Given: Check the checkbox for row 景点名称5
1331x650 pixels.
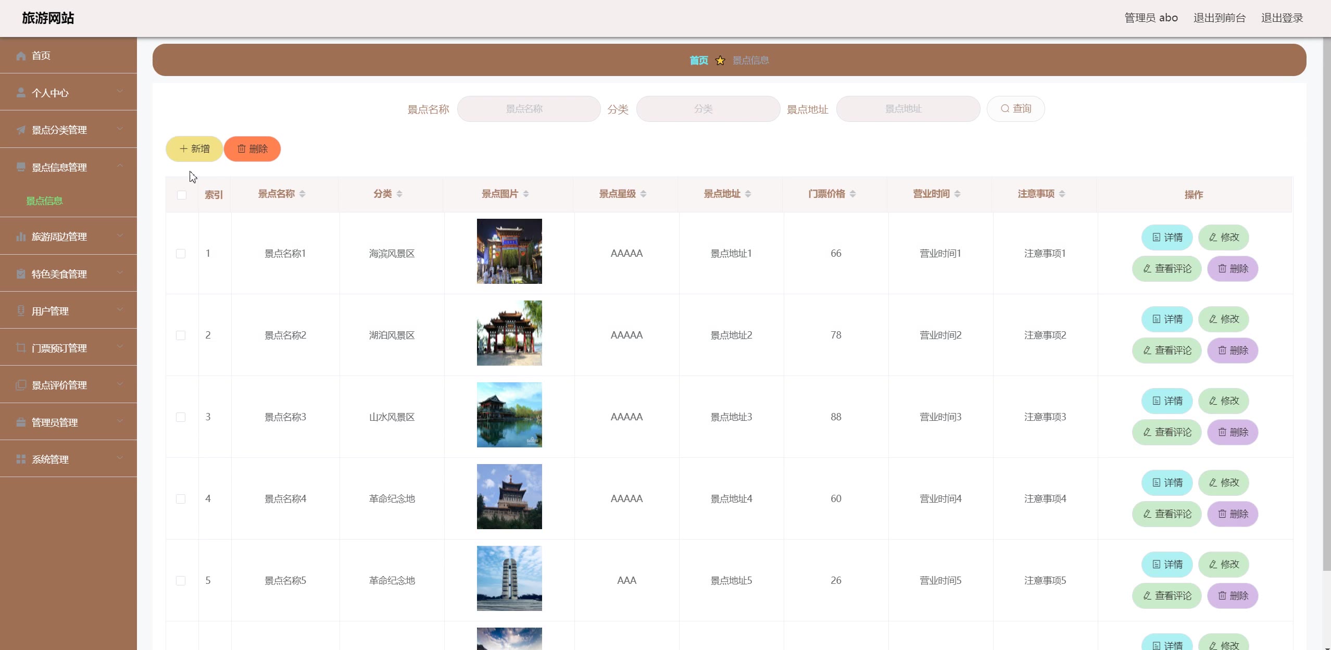Looking at the screenshot, I should pyautogui.click(x=181, y=581).
